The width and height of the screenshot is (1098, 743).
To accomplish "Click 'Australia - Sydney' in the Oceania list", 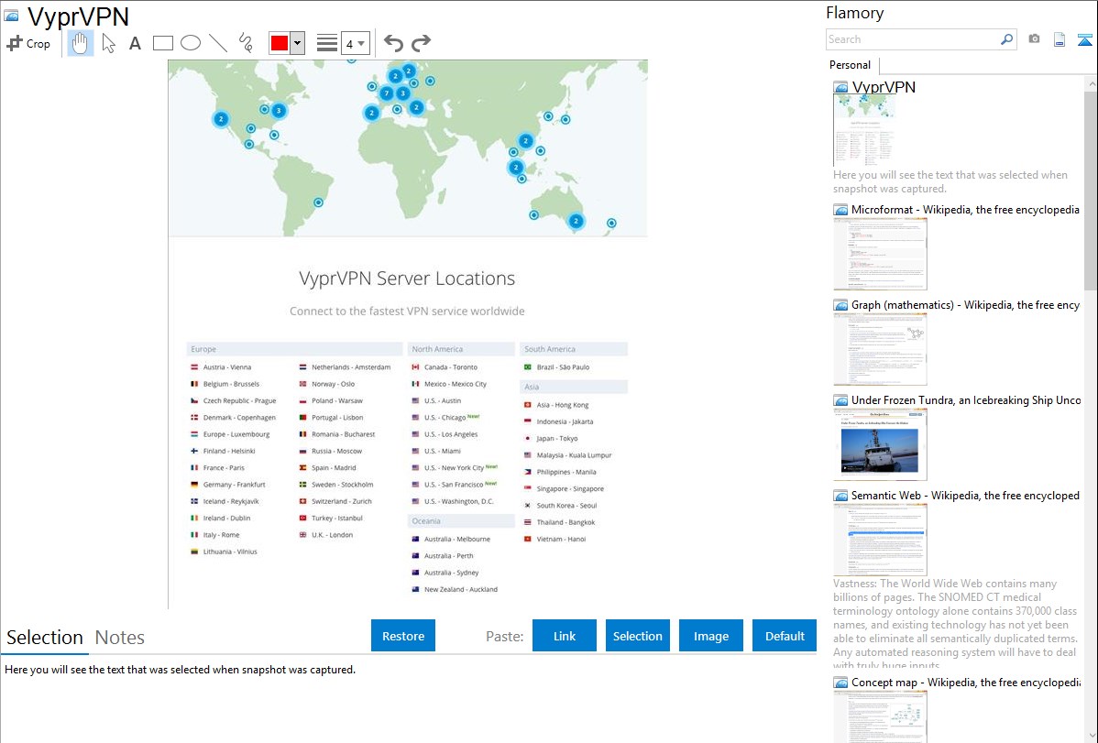I will click(451, 573).
